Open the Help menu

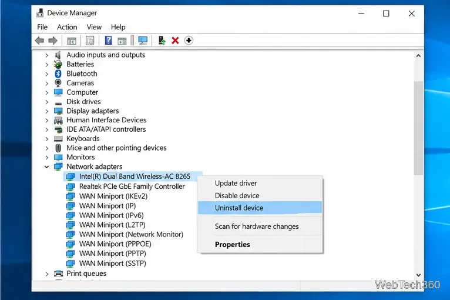tap(118, 27)
